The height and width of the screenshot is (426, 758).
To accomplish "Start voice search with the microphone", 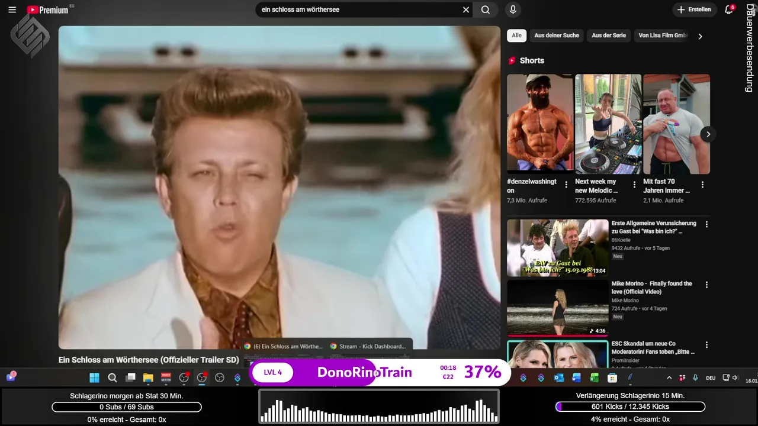I will click(513, 9).
